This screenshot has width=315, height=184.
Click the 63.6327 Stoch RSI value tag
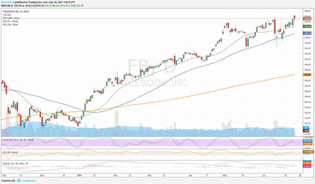click(x=308, y=144)
